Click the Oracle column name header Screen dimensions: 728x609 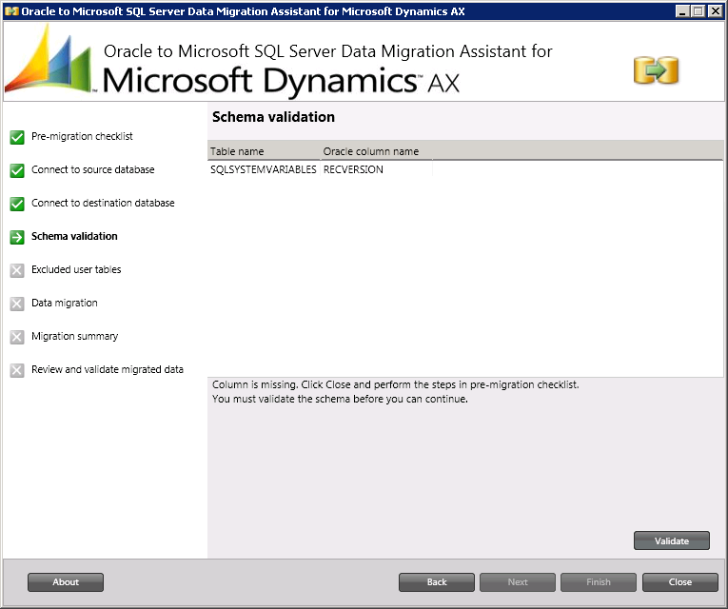(x=371, y=151)
